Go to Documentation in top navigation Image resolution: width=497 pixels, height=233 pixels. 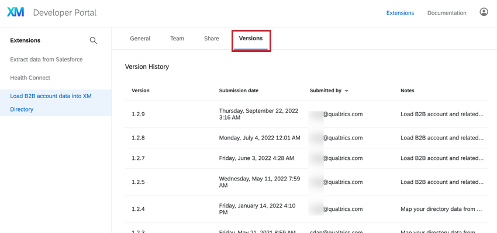tap(447, 13)
